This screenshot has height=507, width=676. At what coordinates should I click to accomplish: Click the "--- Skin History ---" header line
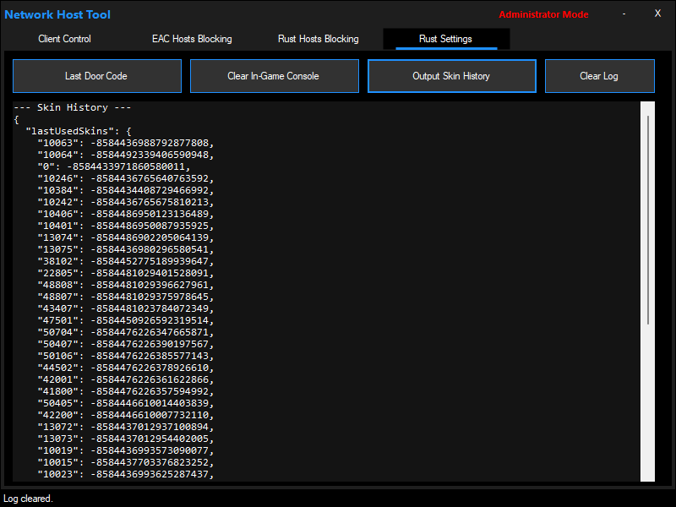(x=73, y=108)
